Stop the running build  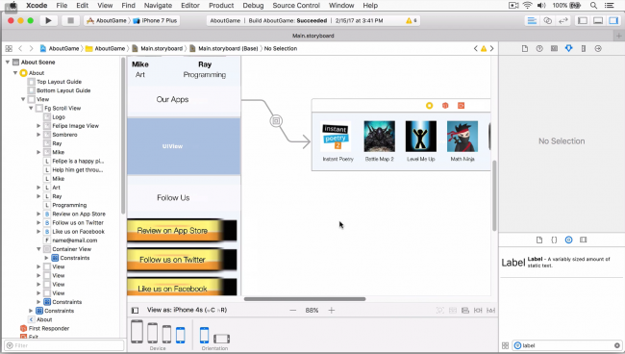tap(70, 20)
